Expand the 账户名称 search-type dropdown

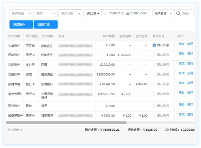point(163,13)
